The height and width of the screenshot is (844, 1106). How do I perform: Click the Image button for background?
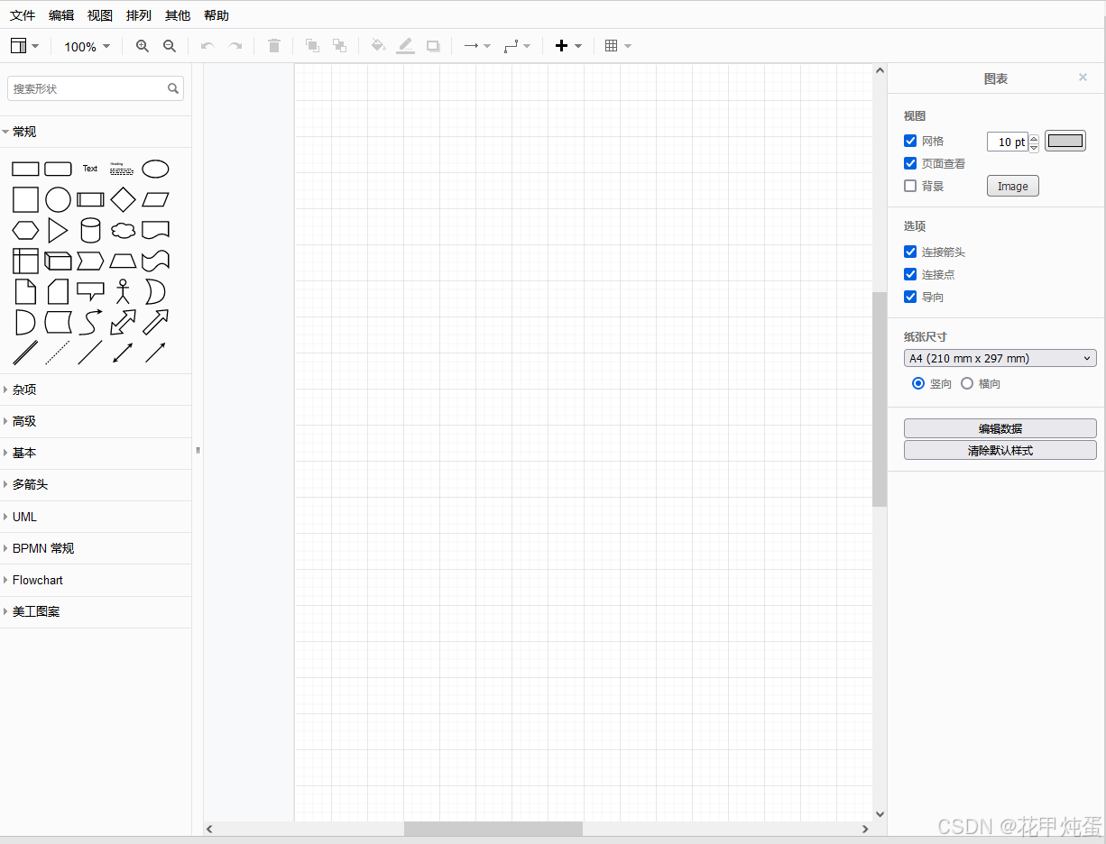point(1012,186)
